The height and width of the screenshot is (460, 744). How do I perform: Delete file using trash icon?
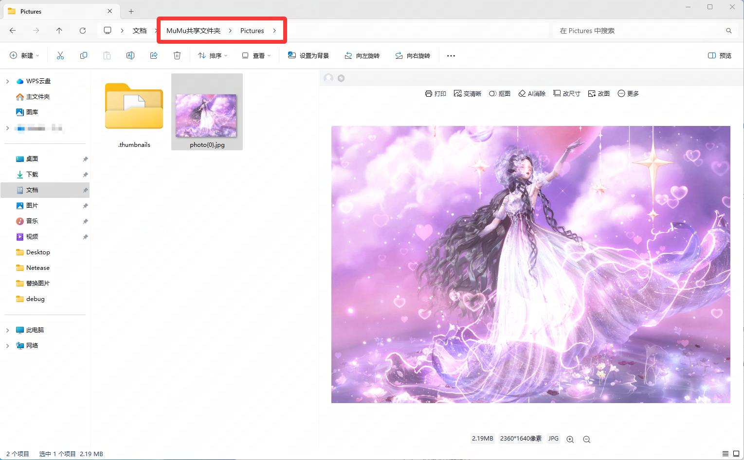click(177, 56)
